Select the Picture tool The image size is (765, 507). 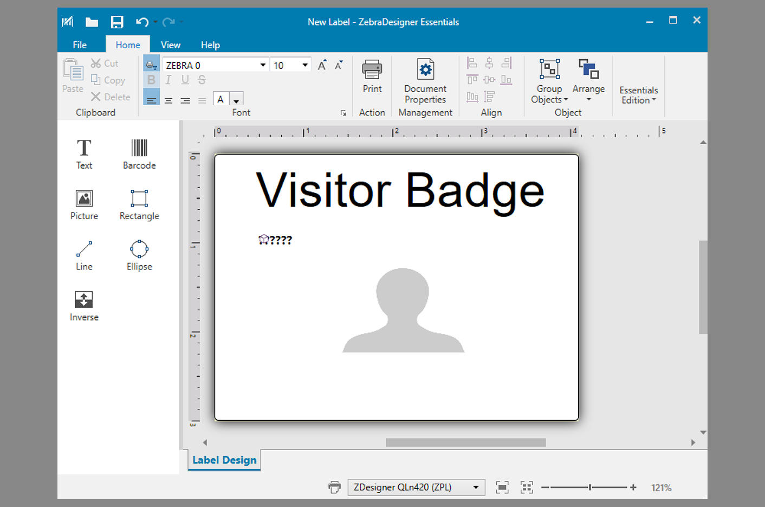[83, 204]
